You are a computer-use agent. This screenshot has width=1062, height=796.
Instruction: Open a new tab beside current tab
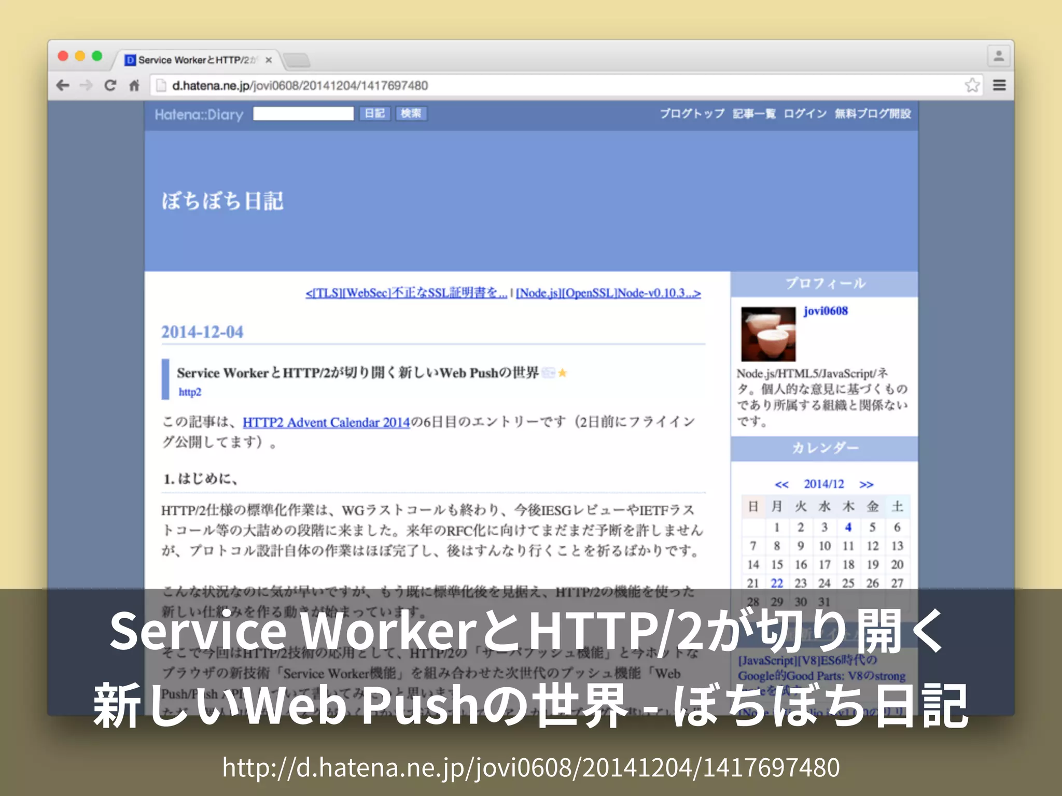pos(297,61)
